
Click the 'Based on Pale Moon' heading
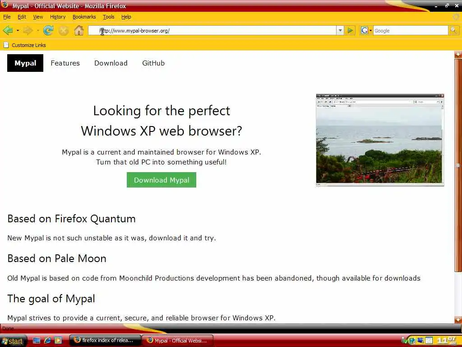(57, 258)
